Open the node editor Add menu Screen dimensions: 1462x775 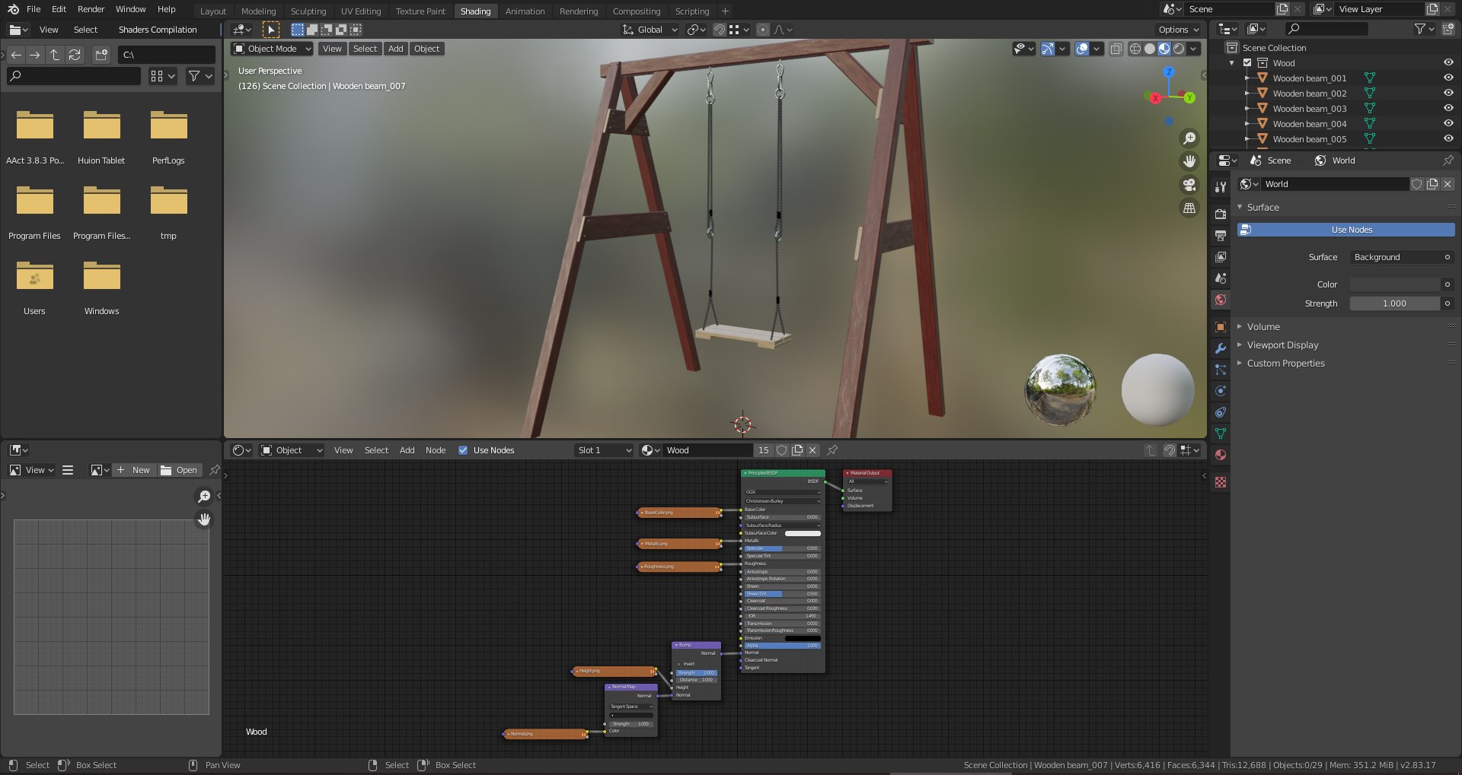tap(407, 450)
